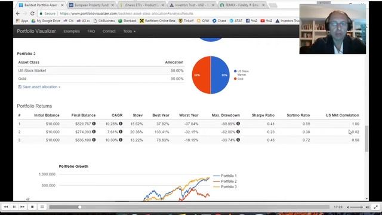This screenshot has width=382, height=215.
Task: Toggle Portfolio 1 in chart legend
Action: coord(224,176)
